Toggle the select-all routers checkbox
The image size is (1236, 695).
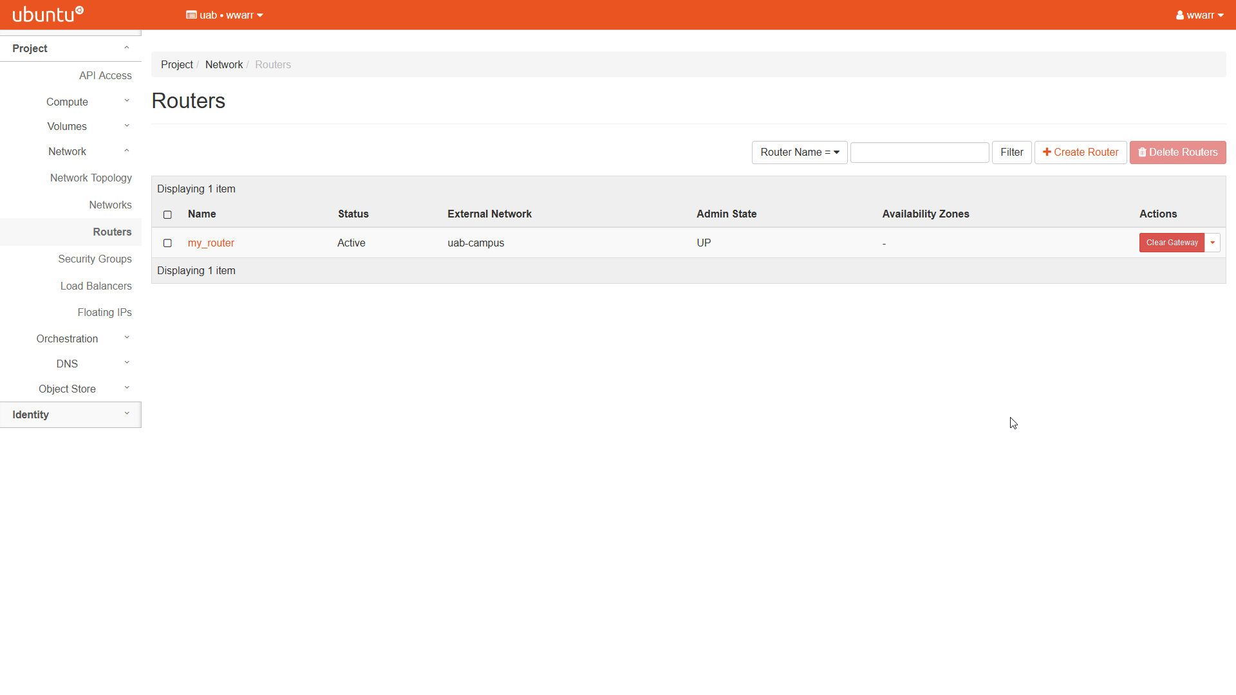[x=167, y=214]
